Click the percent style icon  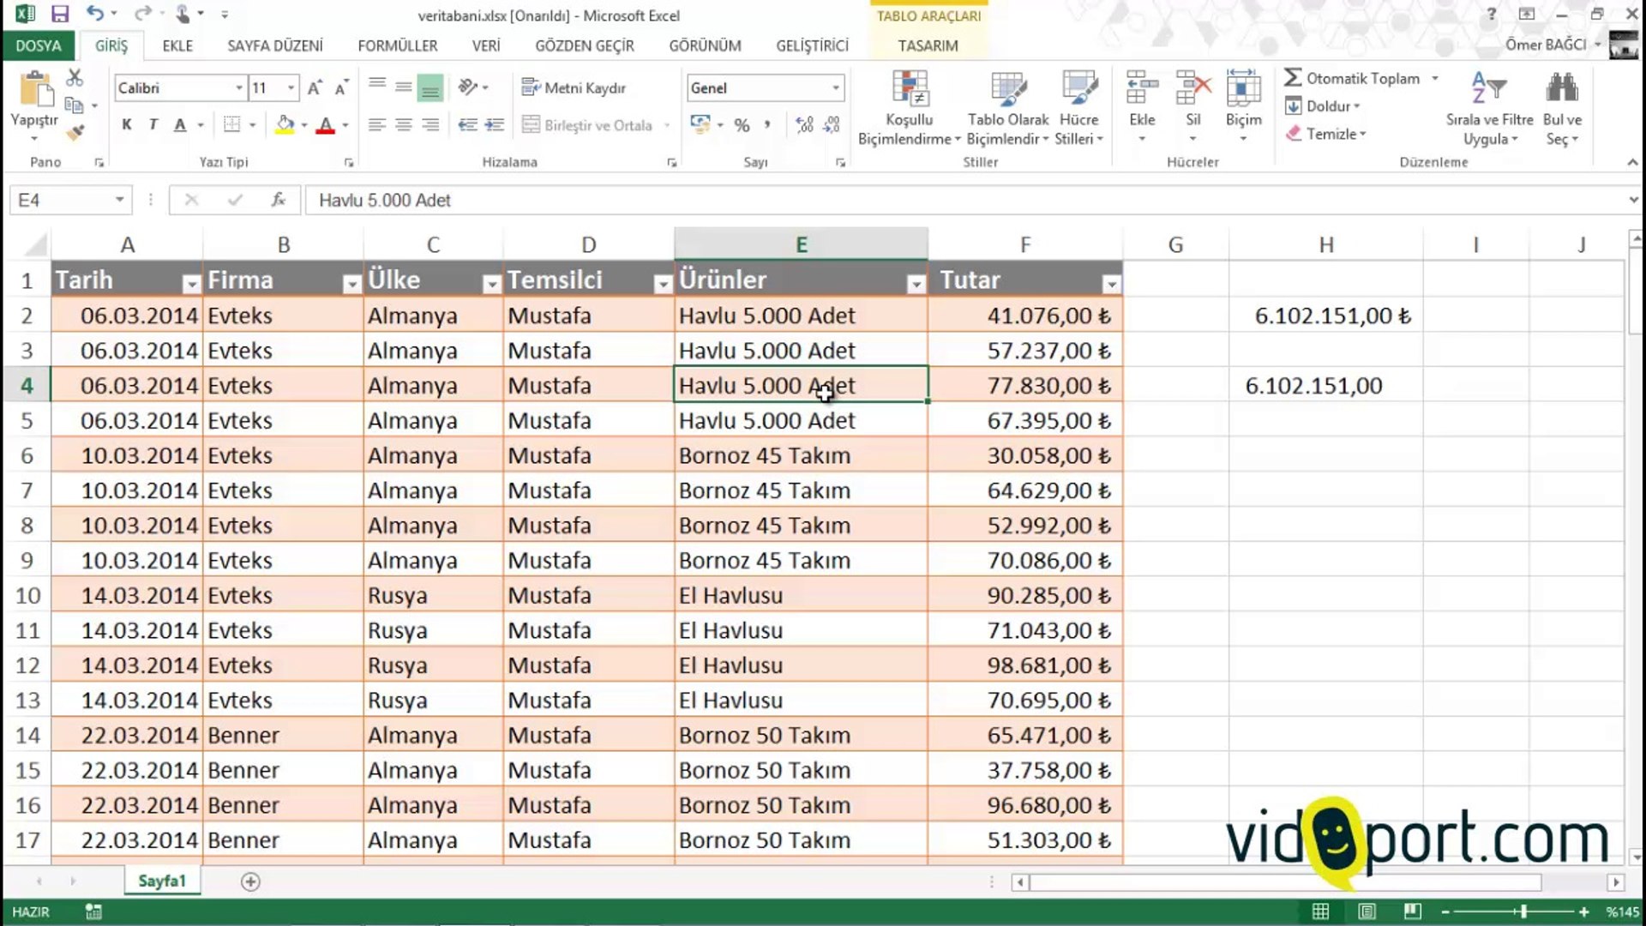[742, 125]
